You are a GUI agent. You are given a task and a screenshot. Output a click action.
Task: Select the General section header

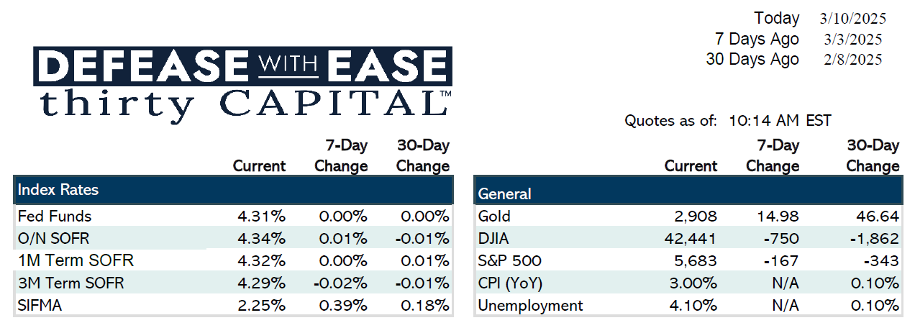(505, 193)
